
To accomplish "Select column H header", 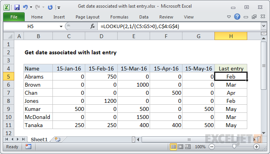I will pos(231,36).
